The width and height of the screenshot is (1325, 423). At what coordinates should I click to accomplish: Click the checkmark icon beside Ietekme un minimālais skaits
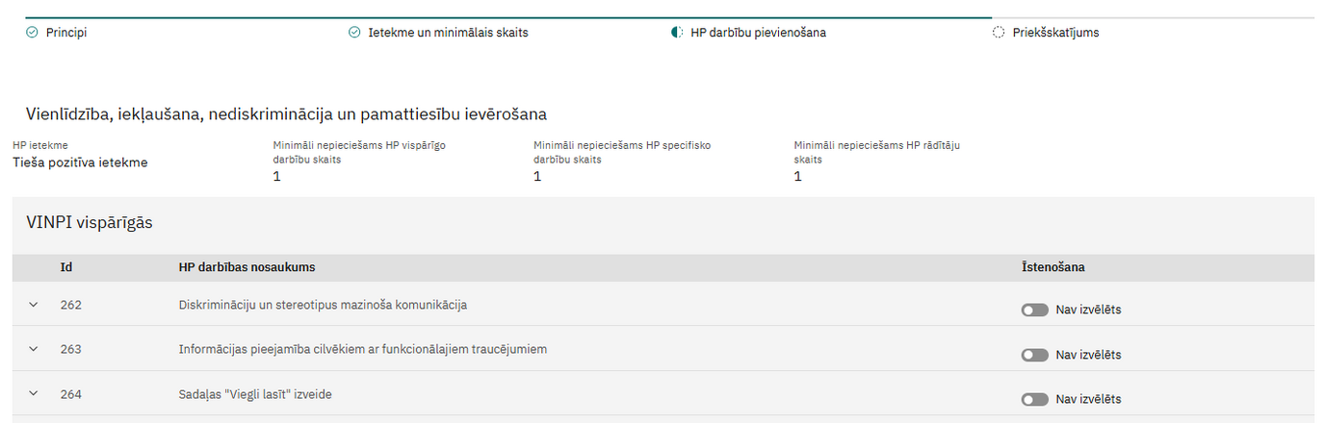pyautogui.click(x=354, y=33)
